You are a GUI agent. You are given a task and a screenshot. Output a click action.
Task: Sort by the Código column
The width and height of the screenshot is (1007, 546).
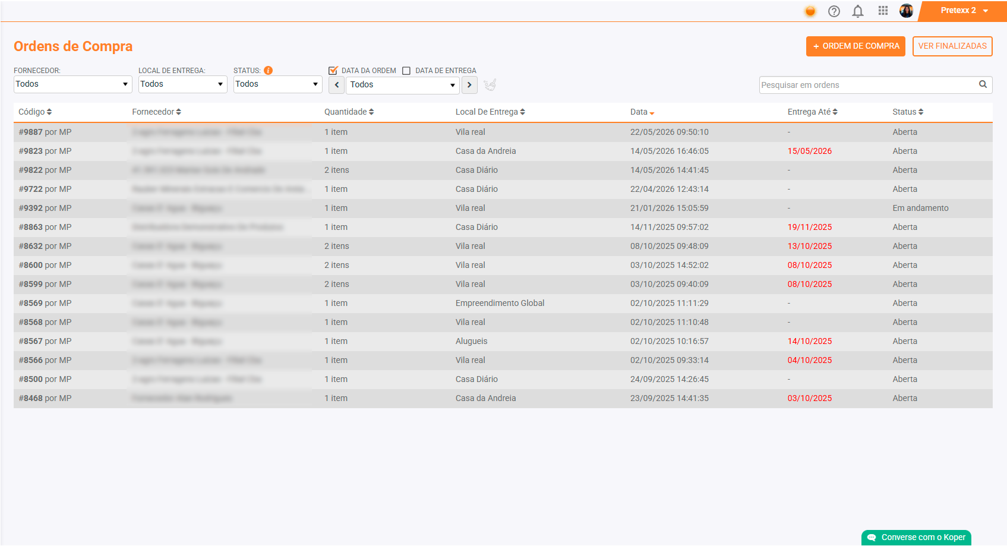pyautogui.click(x=35, y=112)
